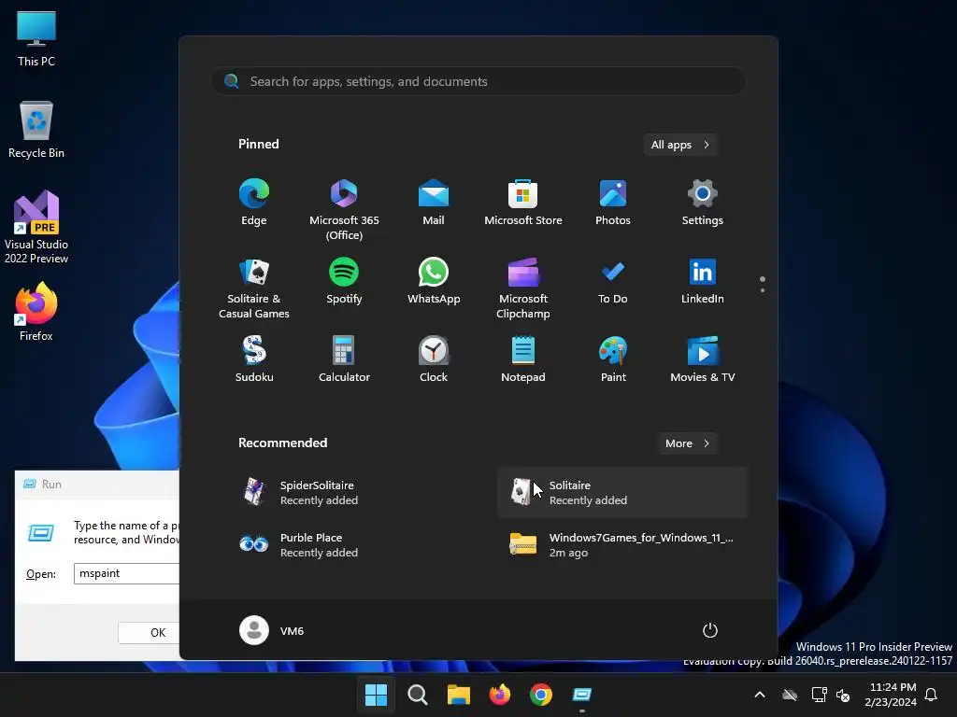Open the Clock app
Screen dimensions: 957x717
[434, 359]
